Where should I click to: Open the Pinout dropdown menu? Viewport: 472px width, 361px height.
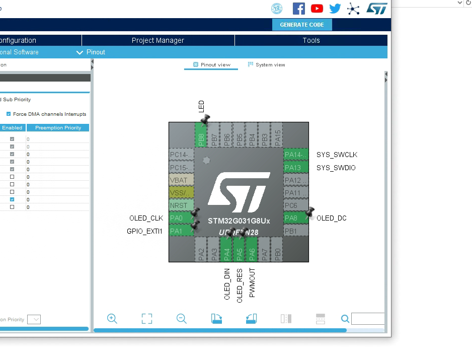(91, 52)
